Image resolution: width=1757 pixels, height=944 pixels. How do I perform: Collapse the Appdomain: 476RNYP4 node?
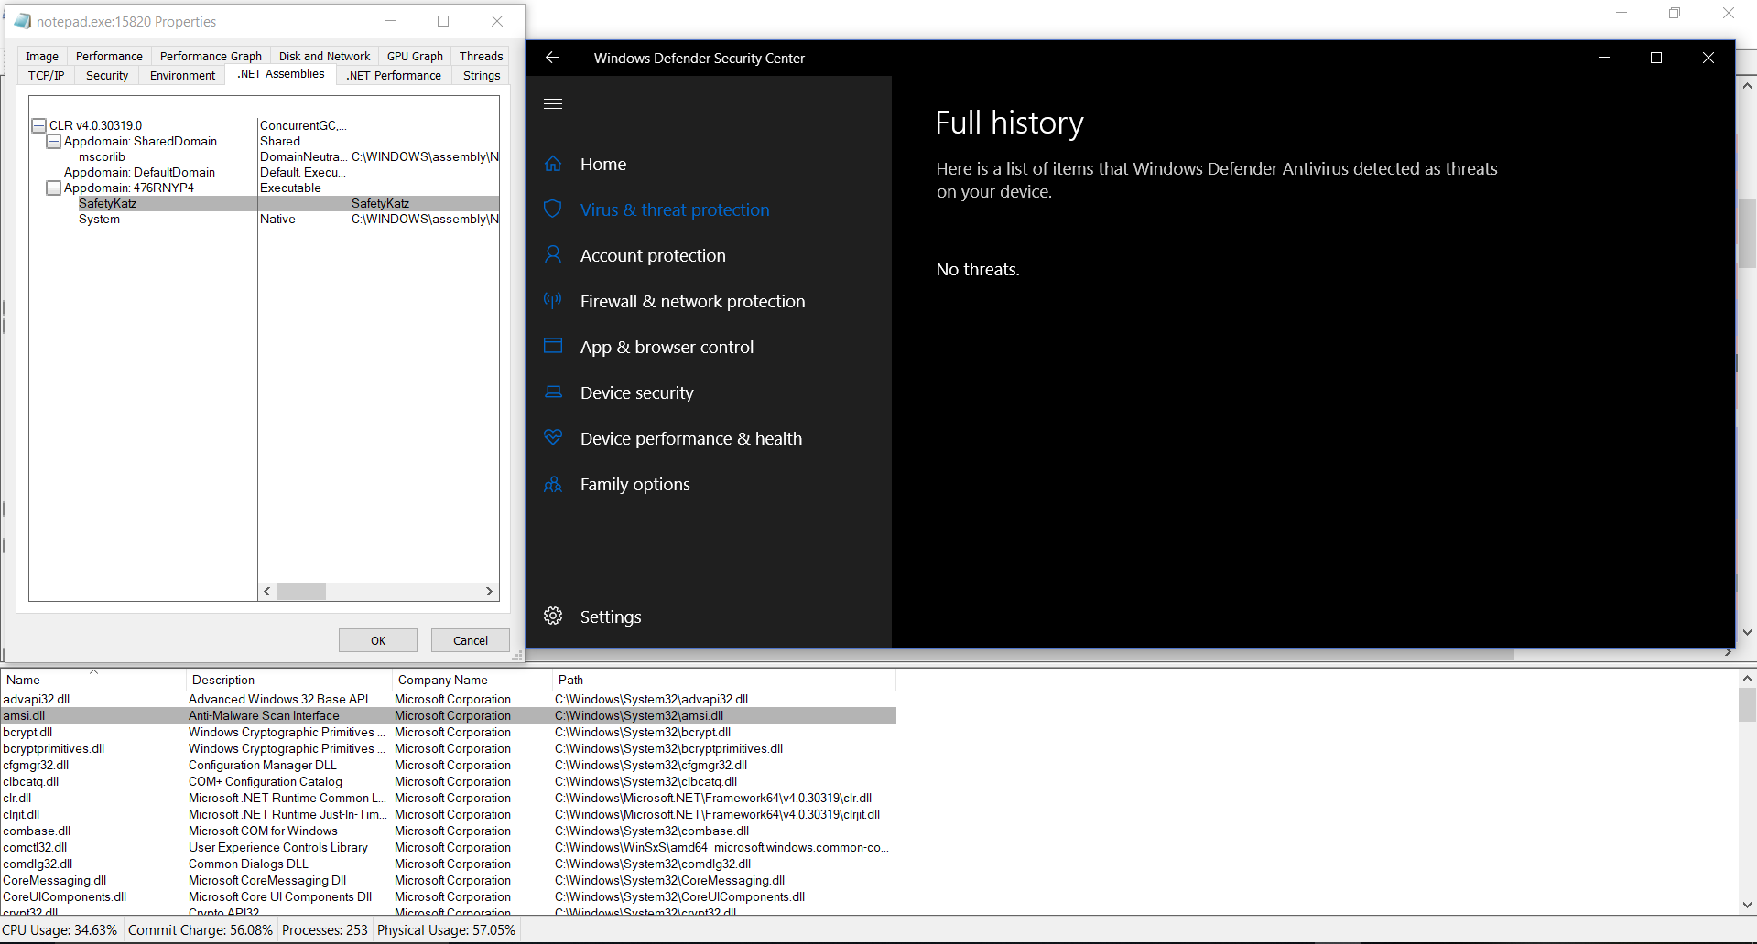(53, 188)
